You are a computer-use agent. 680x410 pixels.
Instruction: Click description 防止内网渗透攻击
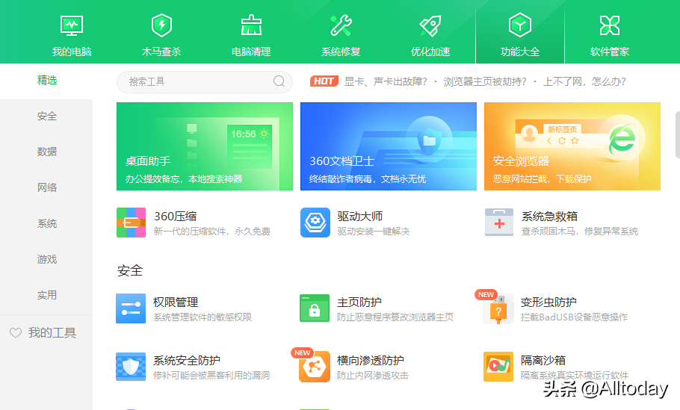pos(373,376)
